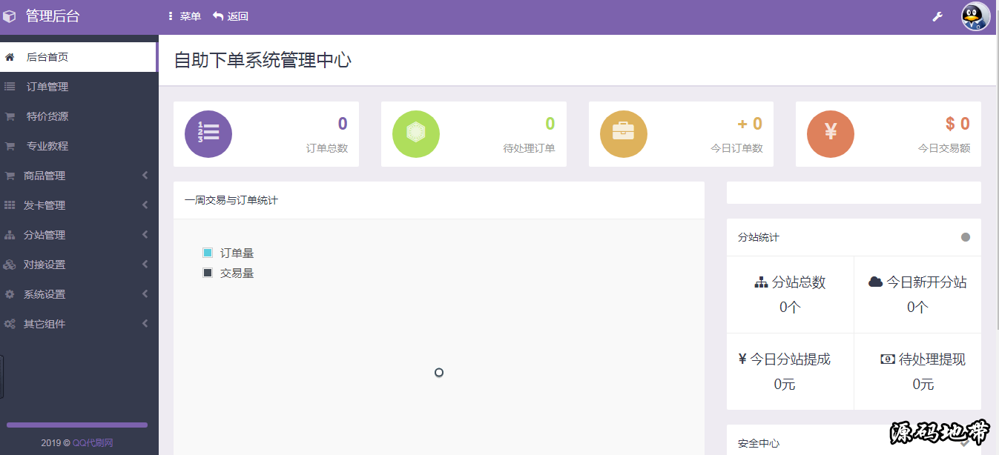The width and height of the screenshot is (999, 455).
Task: Click the 管理后台 brand title
Action: click(x=53, y=16)
